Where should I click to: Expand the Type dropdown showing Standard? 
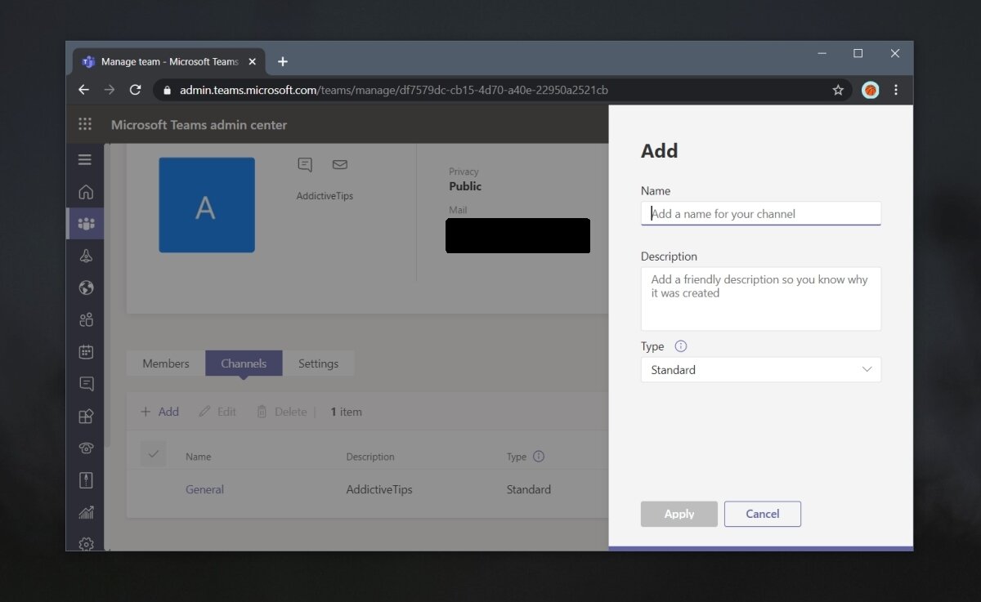point(760,370)
